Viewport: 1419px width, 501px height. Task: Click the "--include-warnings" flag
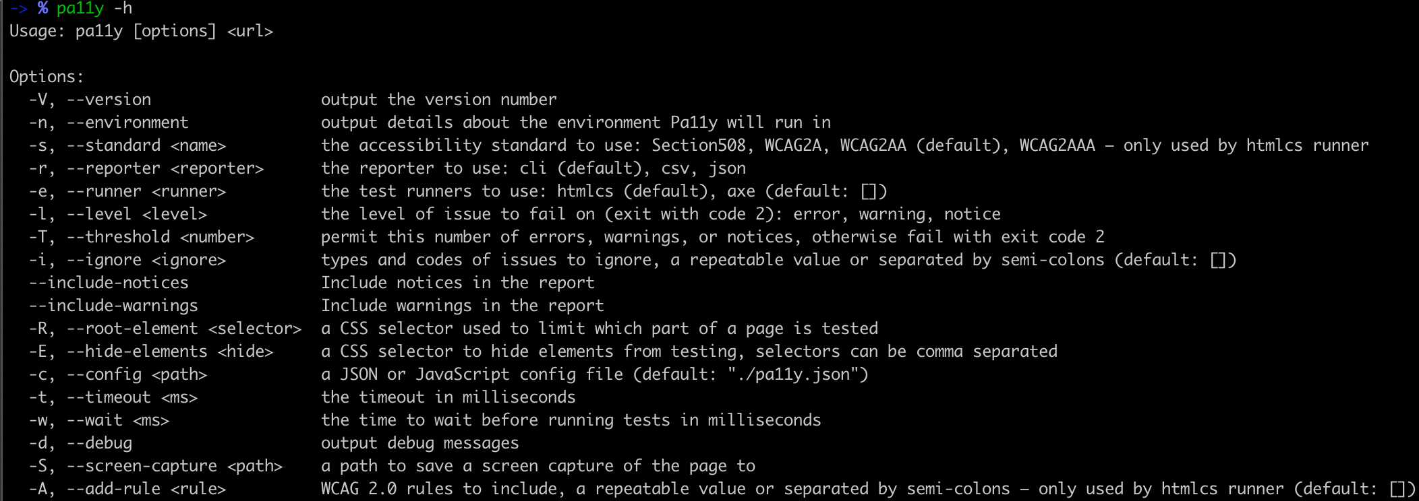click(113, 306)
